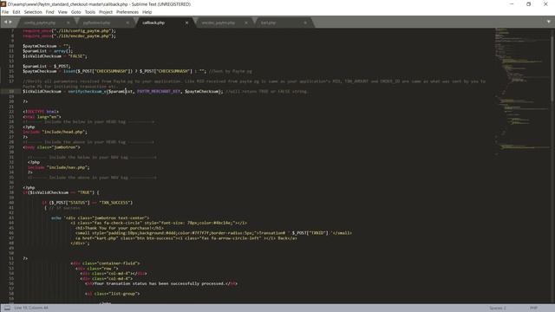Close the kart.php tab
The height and width of the screenshot is (312, 555).
305,23
